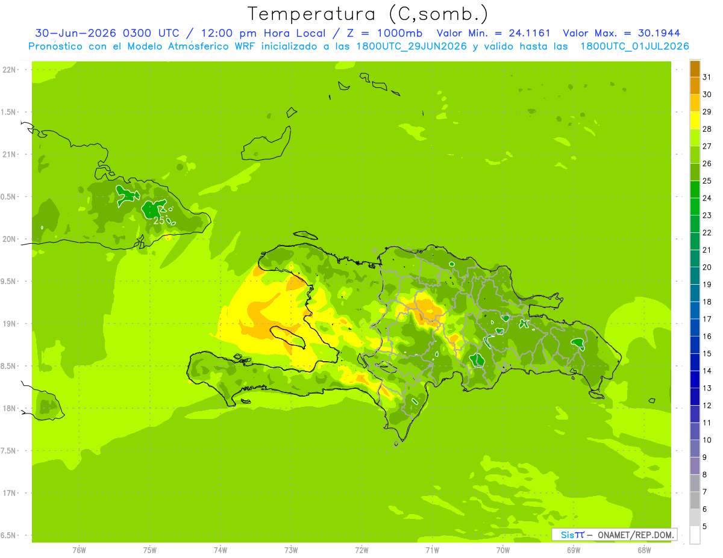Click the orange legend swatch between 30 and 31

coord(695,85)
